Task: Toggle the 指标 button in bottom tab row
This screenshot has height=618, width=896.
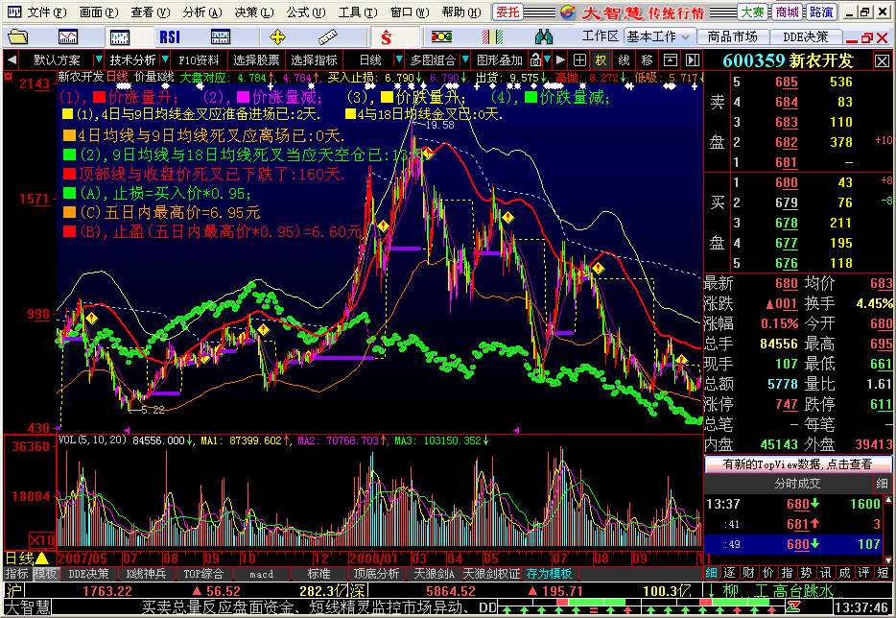Action: pos(16,574)
